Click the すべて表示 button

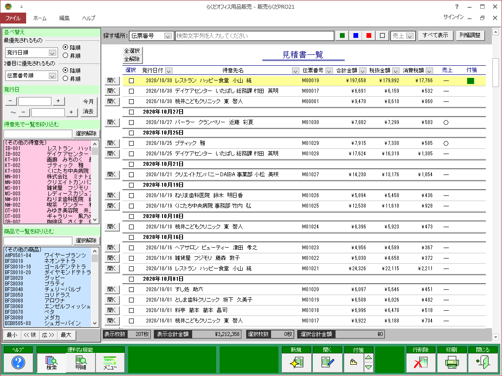coord(435,35)
